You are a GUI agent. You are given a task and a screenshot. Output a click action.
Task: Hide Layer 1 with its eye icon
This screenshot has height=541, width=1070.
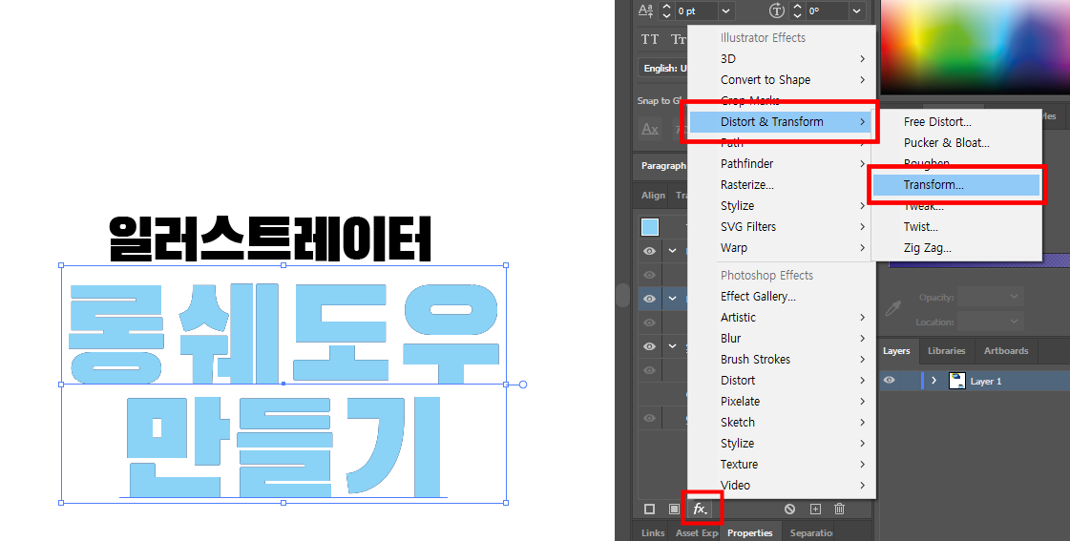(x=889, y=381)
